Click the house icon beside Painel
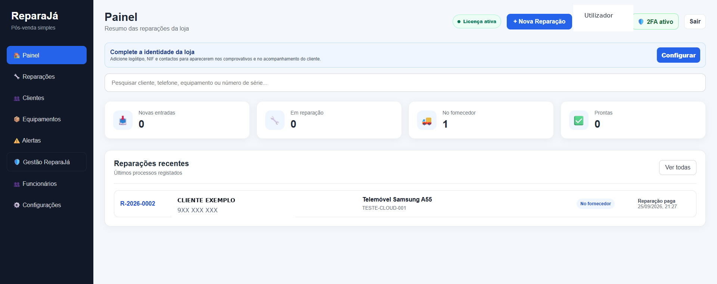This screenshot has height=284, width=717. tap(17, 56)
